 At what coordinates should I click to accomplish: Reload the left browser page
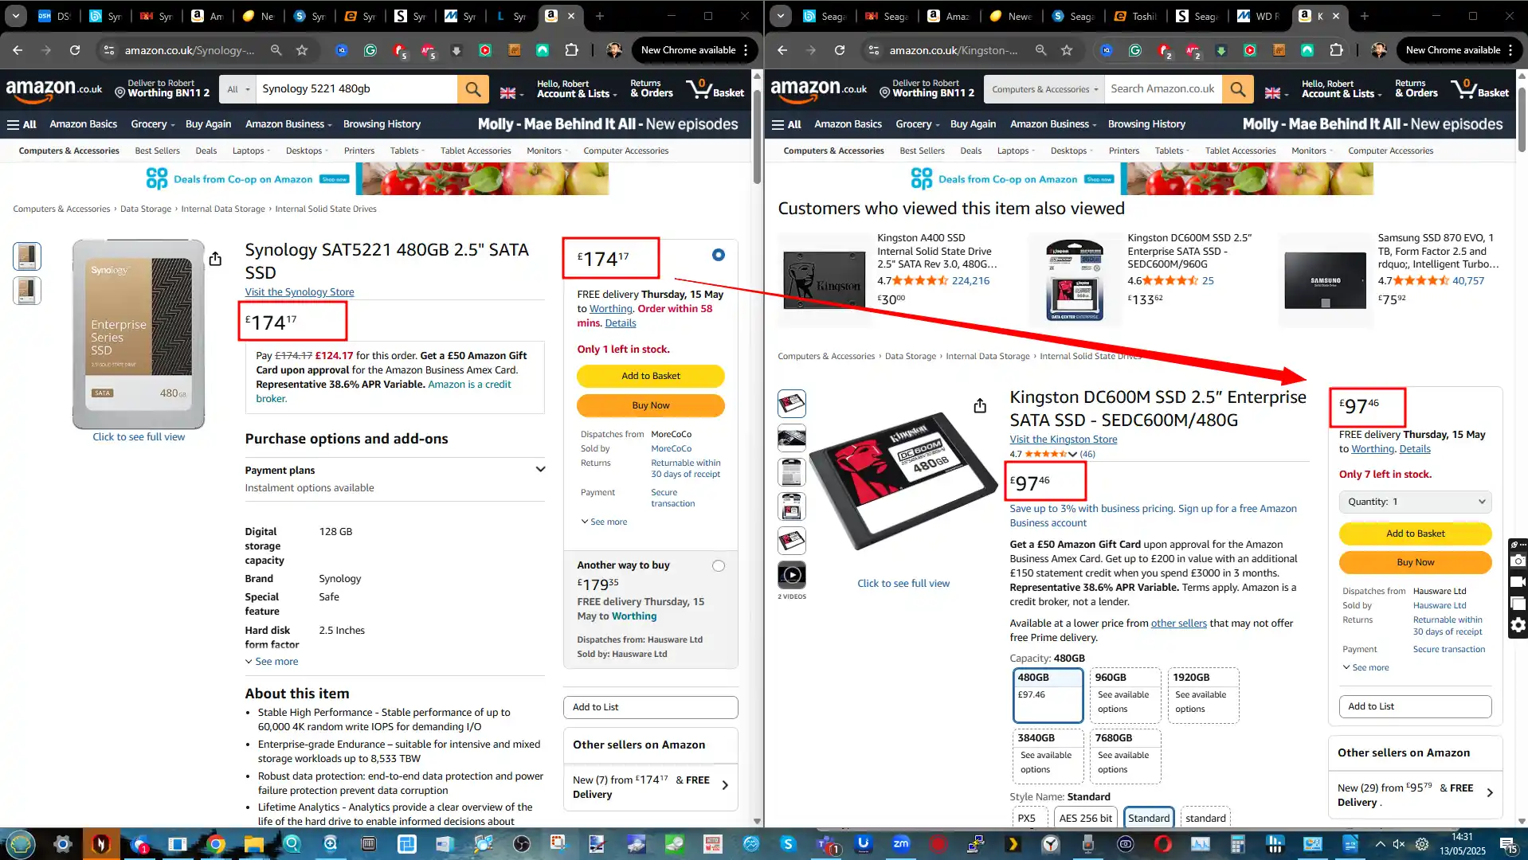75,50
